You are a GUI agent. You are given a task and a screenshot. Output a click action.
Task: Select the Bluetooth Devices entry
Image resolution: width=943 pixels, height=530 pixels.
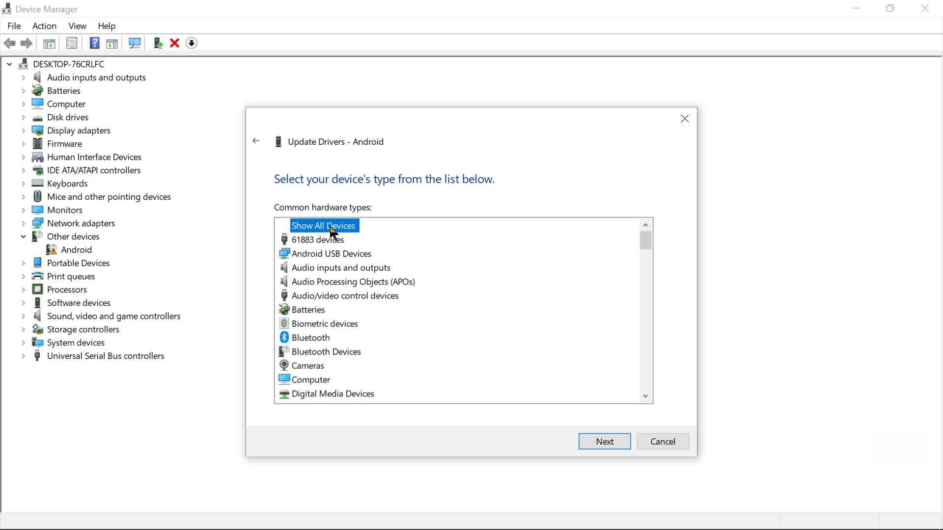326,352
